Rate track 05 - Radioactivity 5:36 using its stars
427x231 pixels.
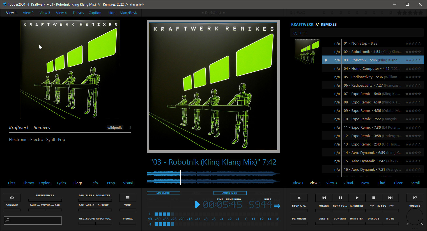[x=413, y=77]
